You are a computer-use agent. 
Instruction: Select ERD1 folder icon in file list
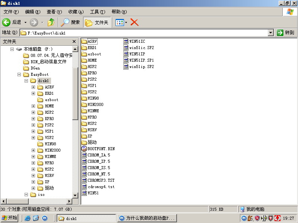coord(84,48)
